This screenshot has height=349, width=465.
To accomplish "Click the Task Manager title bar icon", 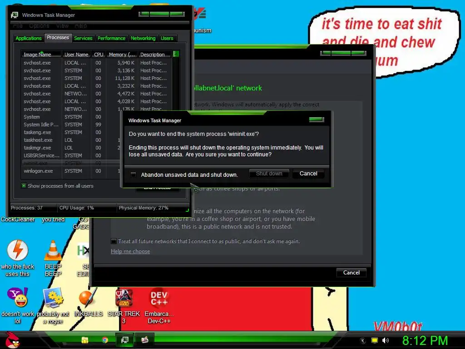I will pos(14,15).
